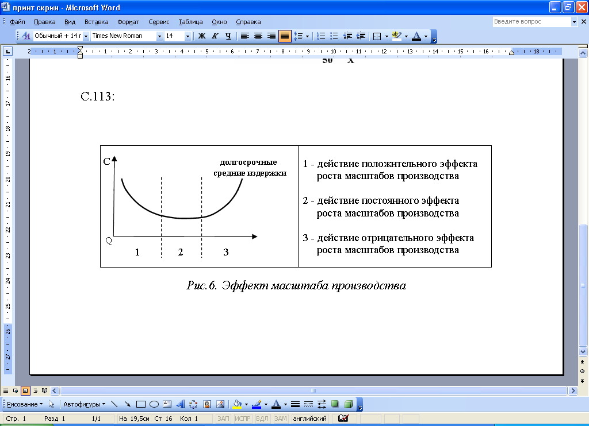
Task: Open the line spacing dropdown arrow
Action: (x=307, y=36)
